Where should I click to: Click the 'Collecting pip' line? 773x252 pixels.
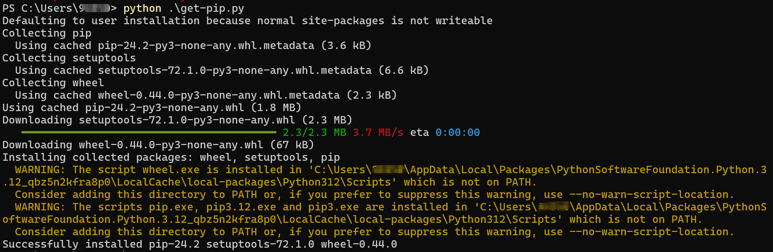point(47,33)
